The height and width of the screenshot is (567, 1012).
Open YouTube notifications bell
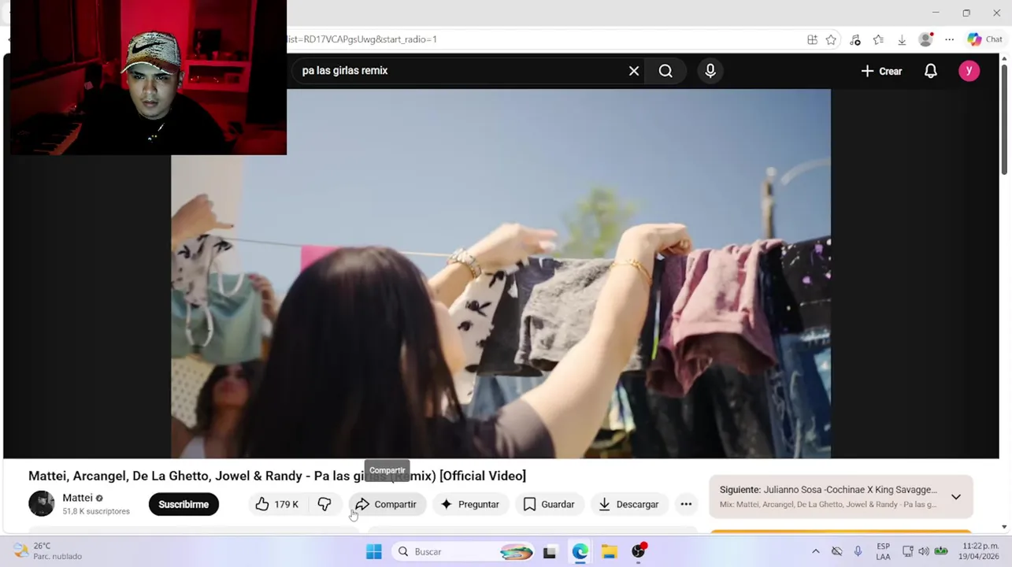(x=931, y=71)
